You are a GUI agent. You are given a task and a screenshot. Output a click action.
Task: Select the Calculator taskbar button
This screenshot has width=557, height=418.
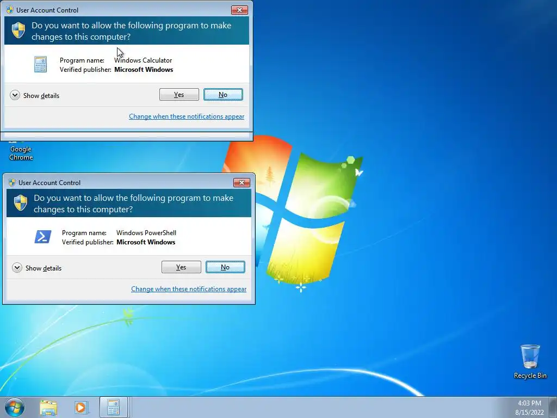click(x=114, y=407)
